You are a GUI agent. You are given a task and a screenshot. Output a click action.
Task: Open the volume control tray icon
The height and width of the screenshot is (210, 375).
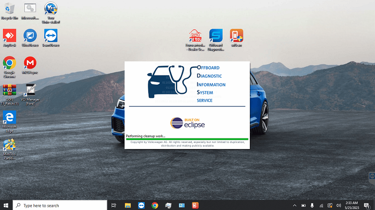pyautogui.click(x=338, y=205)
